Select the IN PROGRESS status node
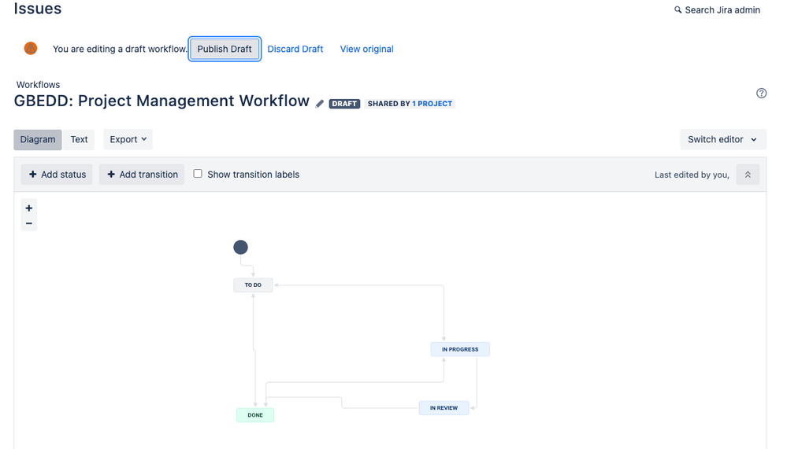This screenshot has height=449, width=787. [460, 349]
